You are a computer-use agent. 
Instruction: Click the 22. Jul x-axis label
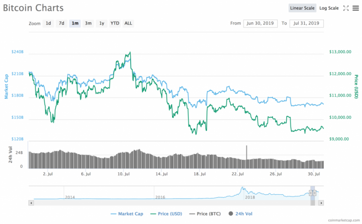pos(238,174)
